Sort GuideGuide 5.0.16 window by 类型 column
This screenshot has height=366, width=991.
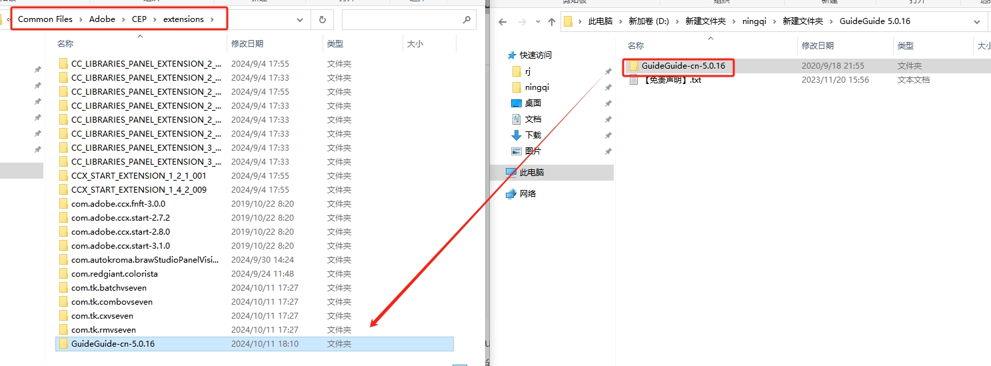[x=906, y=45]
